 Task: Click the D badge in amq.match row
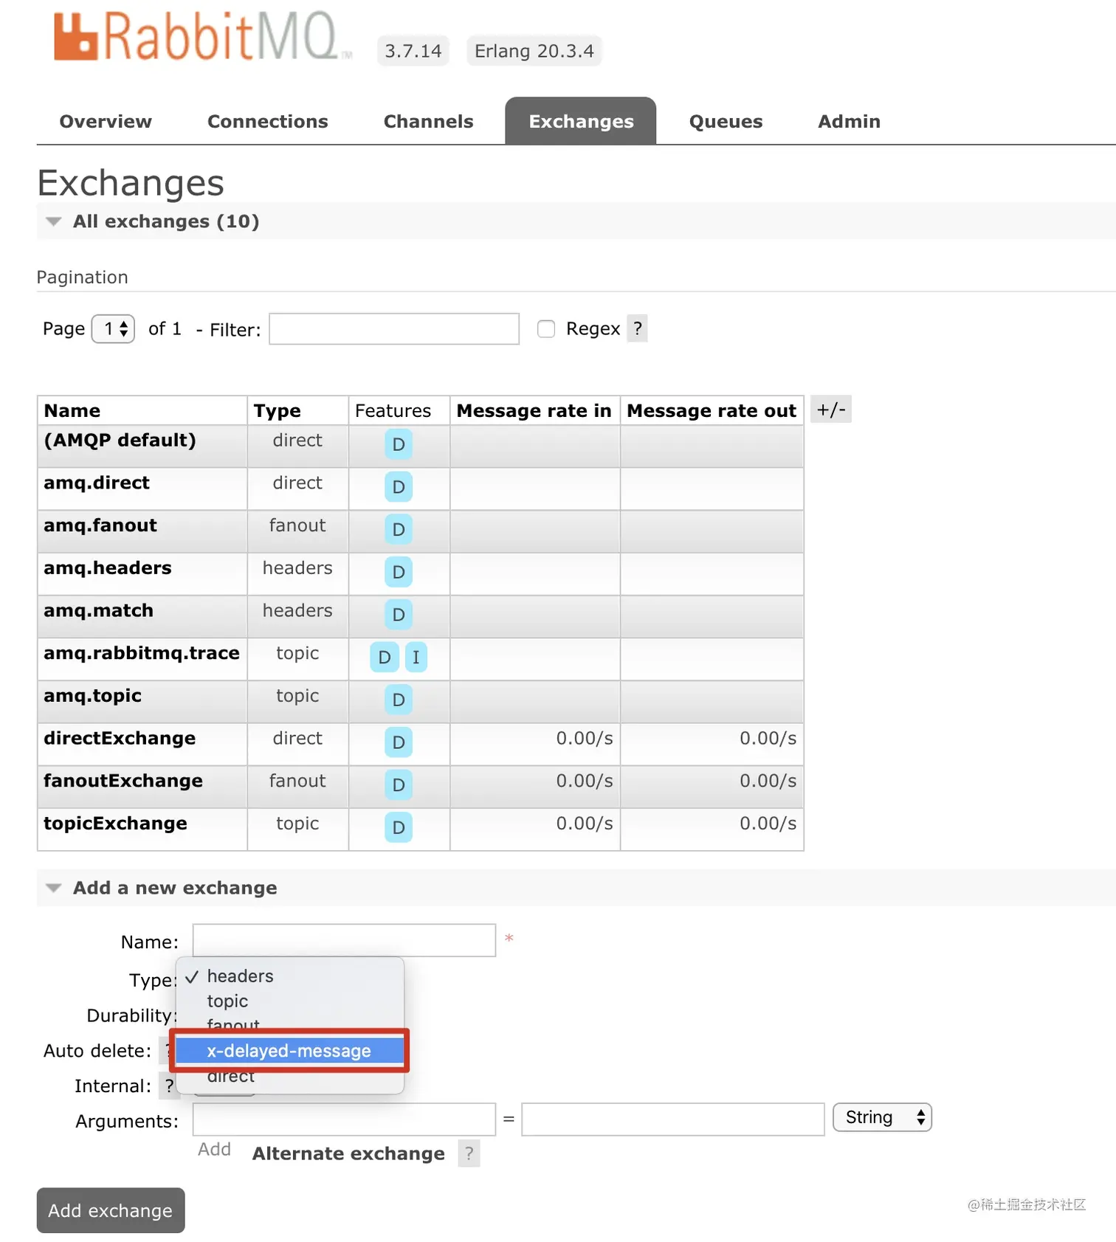tap(399, 615)
